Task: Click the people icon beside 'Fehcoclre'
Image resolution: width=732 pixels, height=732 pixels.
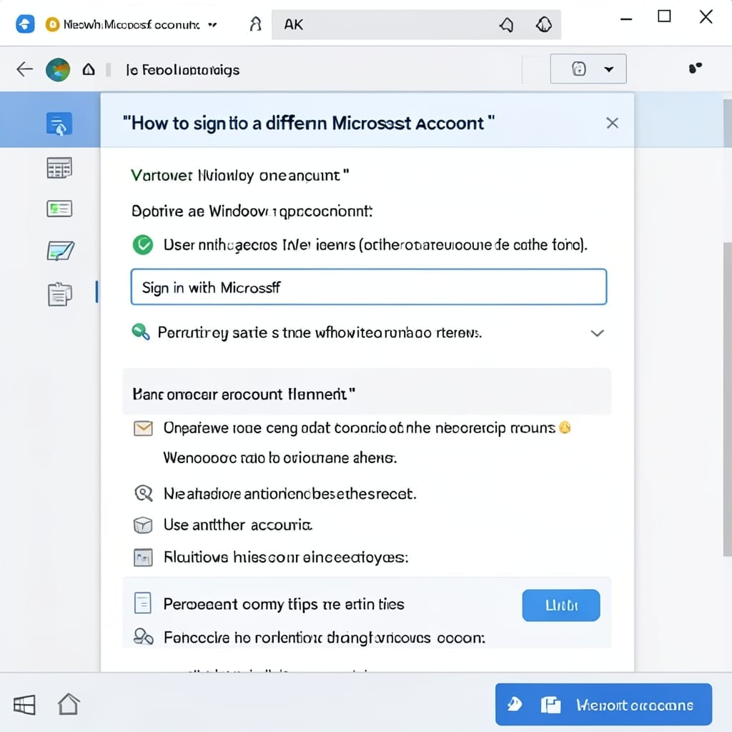Action: pyautogui.click(x=143, y=637)
